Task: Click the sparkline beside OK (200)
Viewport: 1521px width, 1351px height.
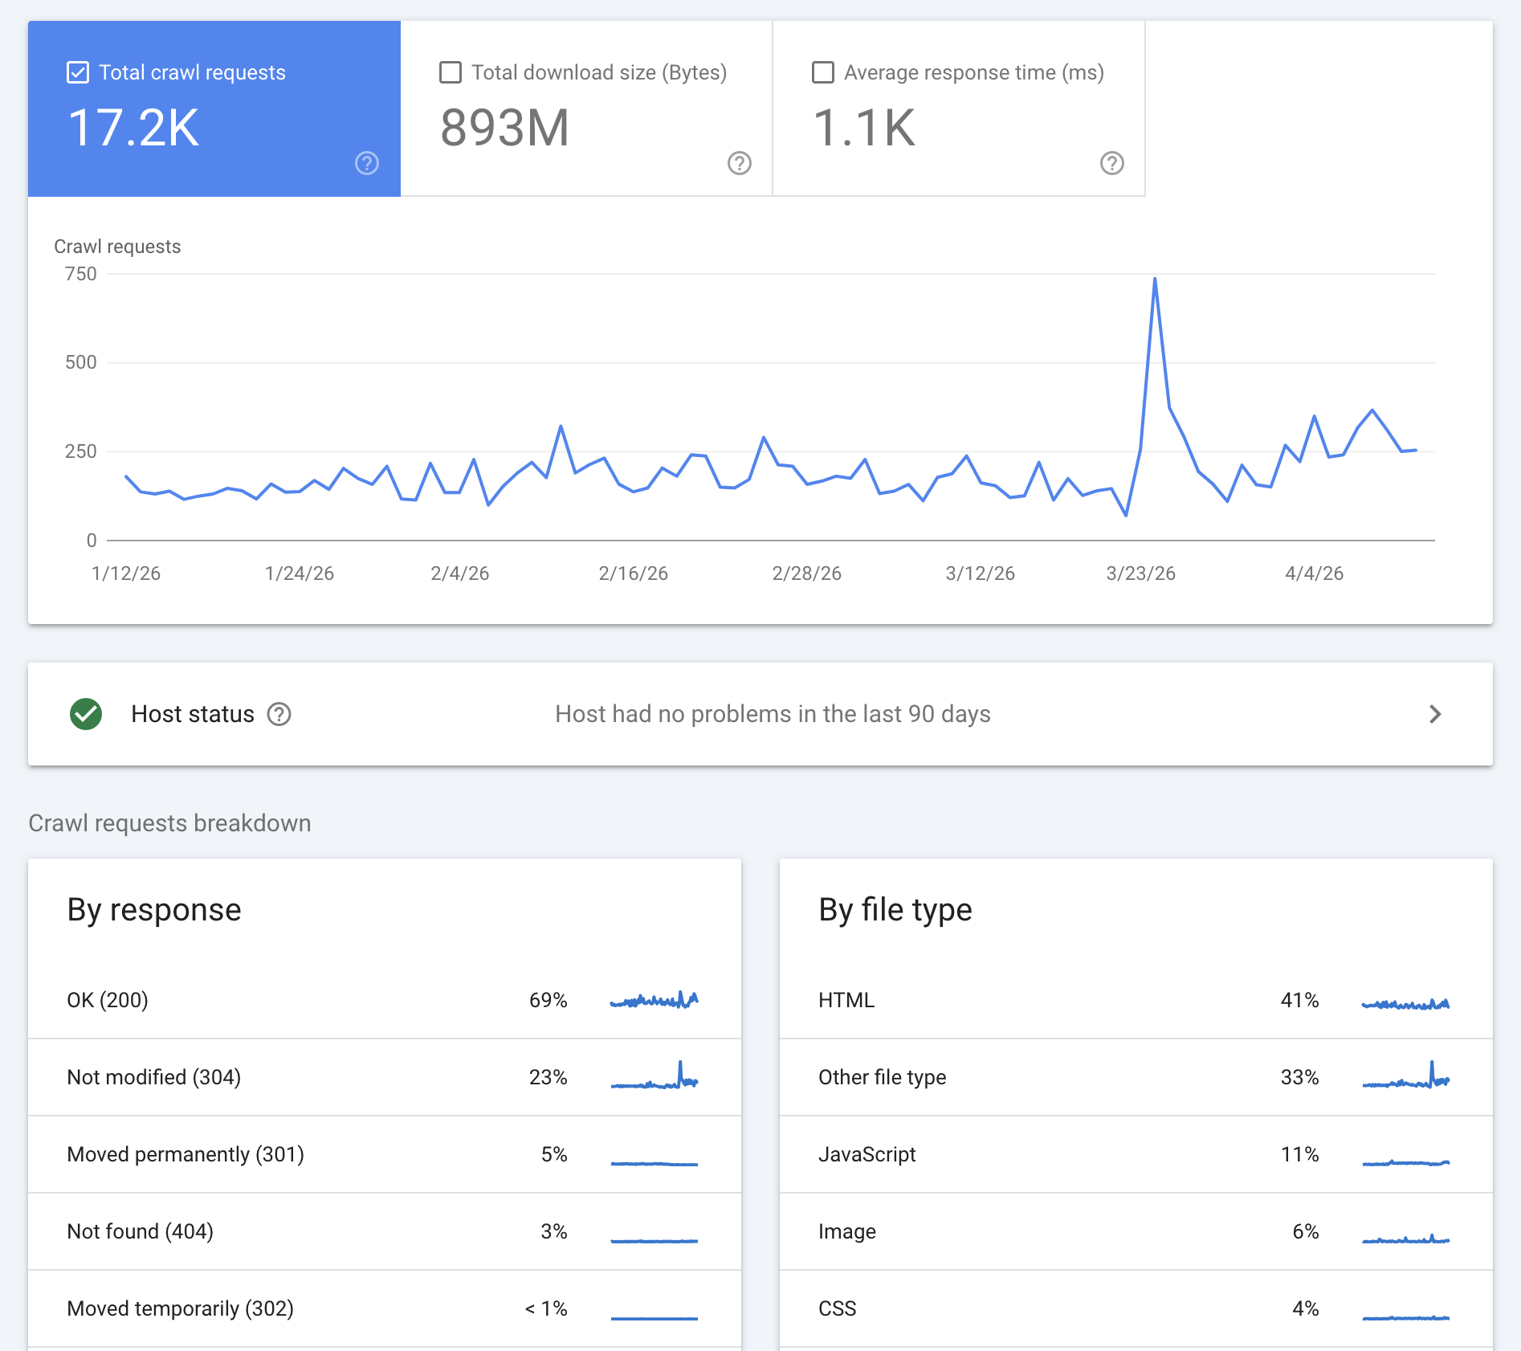Action: coord(654,1000)
